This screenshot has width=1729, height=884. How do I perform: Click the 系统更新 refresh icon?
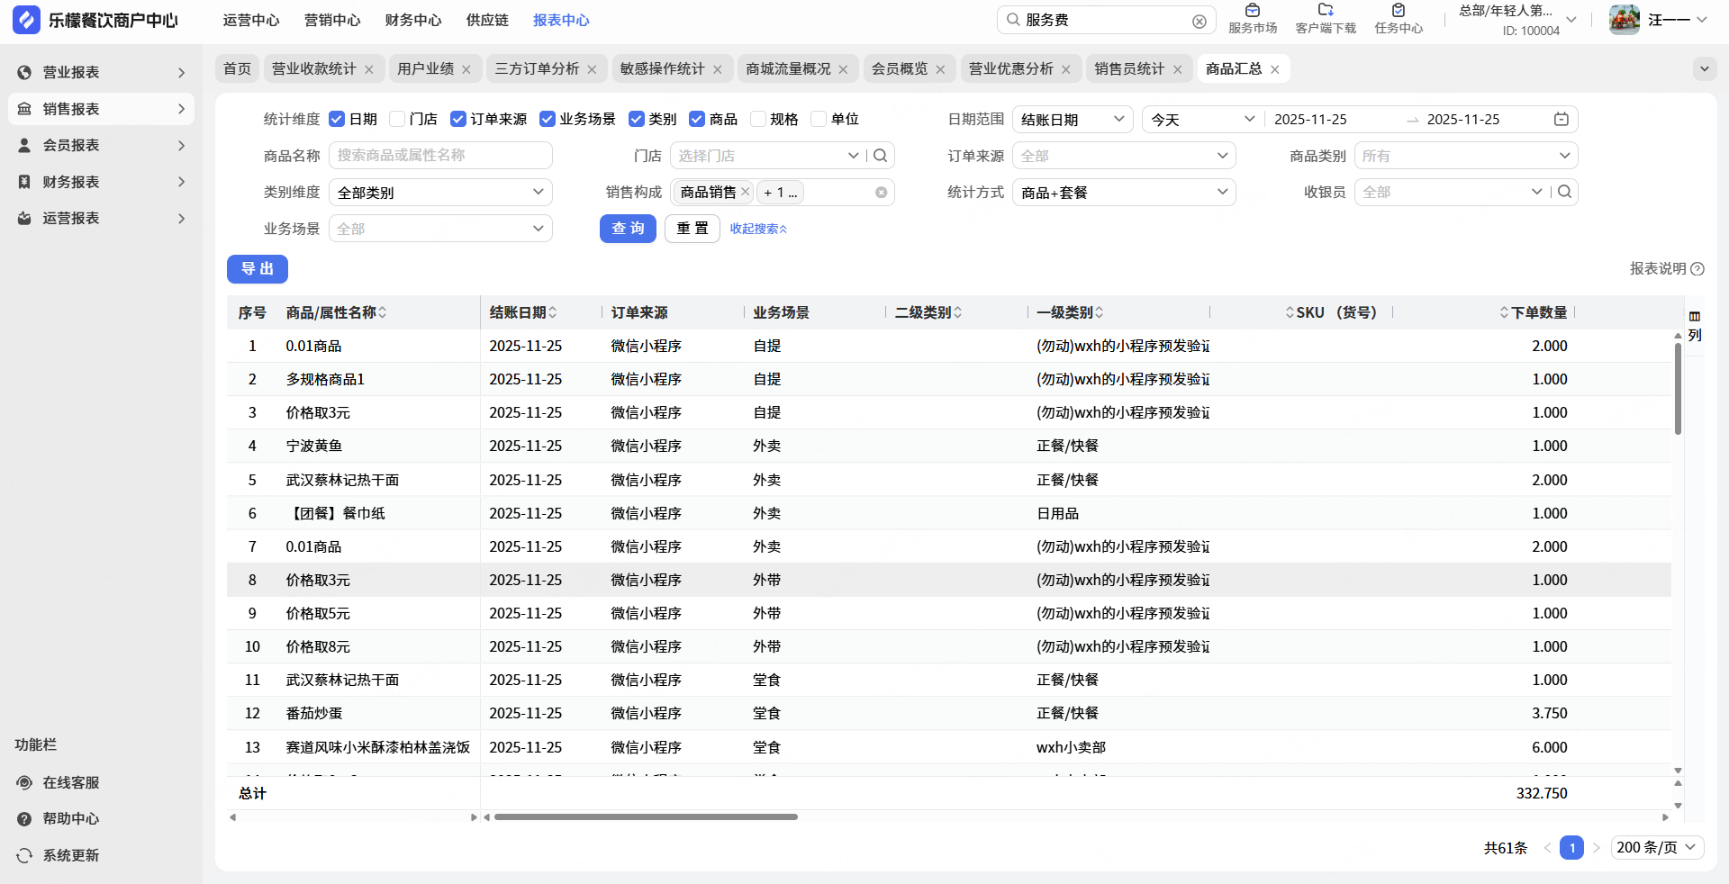(x=24, y=855)
